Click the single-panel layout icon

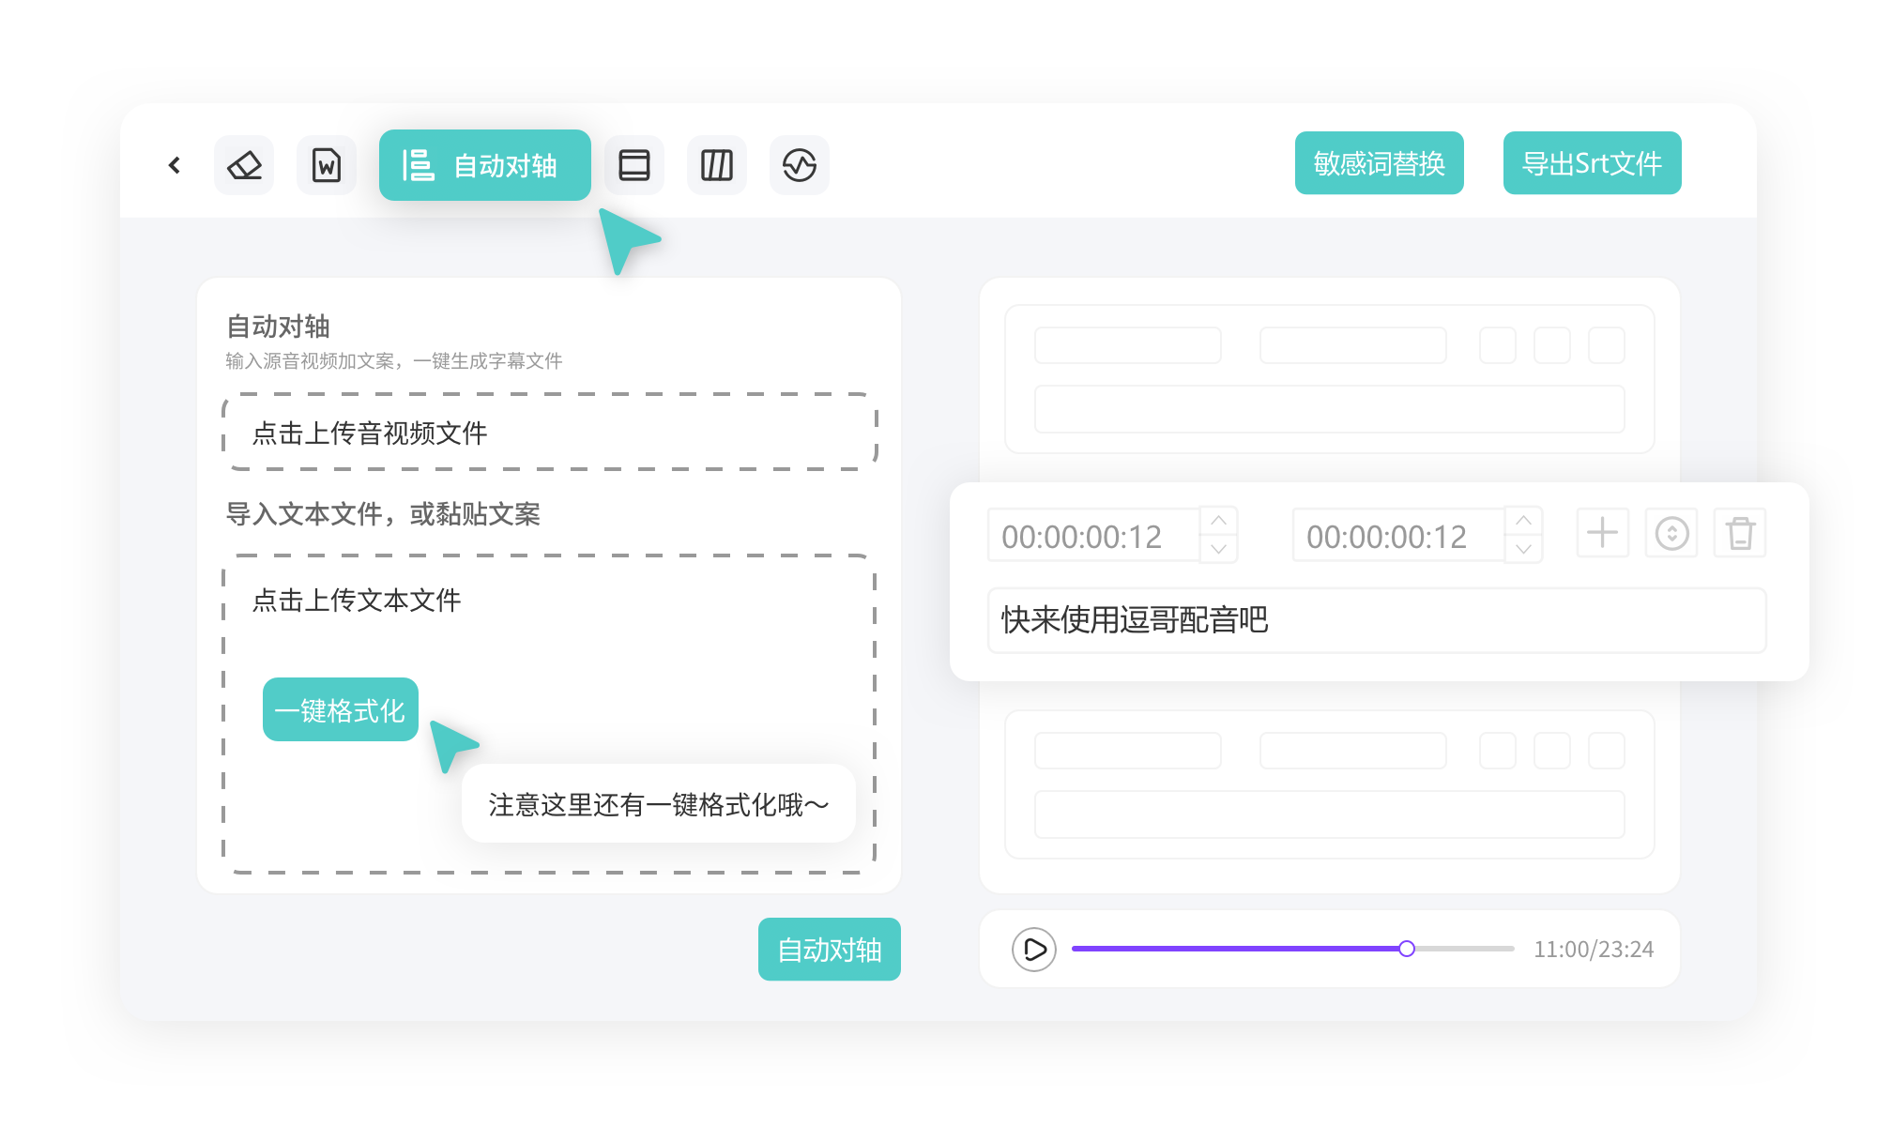coord(634,165)
